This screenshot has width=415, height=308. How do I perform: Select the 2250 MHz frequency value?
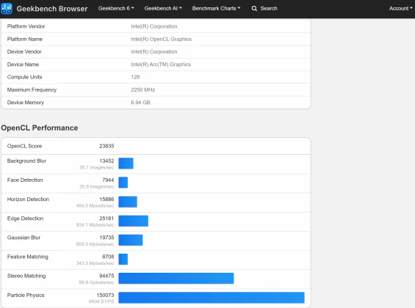coord(143,89)
